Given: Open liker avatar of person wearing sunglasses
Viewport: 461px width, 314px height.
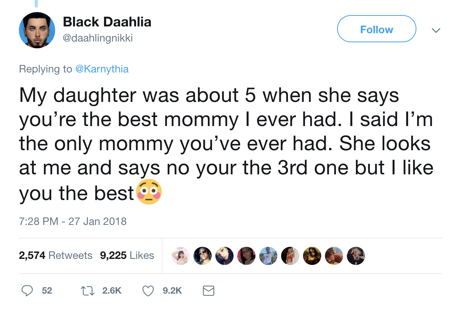Looking at the screenshot, I should click(203, 256).
